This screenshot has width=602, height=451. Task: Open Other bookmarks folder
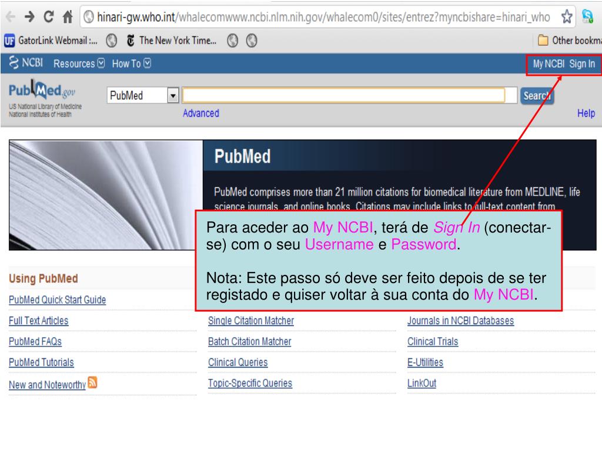(x=569, y=41)
